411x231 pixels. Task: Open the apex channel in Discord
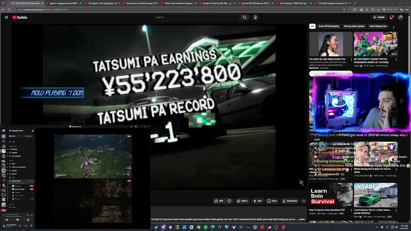13,164
